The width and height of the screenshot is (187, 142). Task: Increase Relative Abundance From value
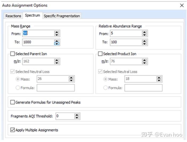[144, 32]
